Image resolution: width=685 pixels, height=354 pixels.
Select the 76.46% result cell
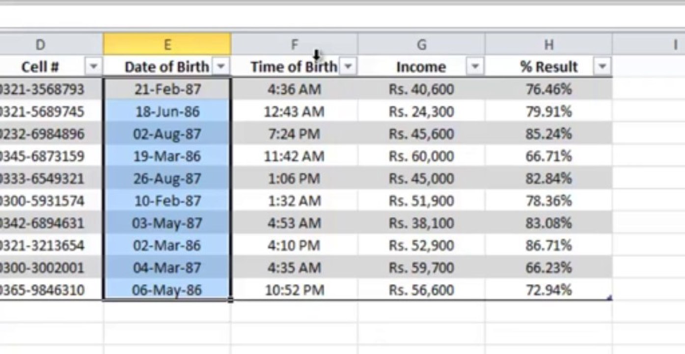click(548, 89)
